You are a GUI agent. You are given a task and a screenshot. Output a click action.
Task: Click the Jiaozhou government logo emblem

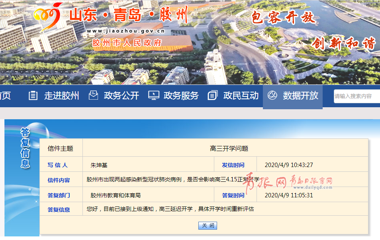pyautogui.click(x=48, y=18)
